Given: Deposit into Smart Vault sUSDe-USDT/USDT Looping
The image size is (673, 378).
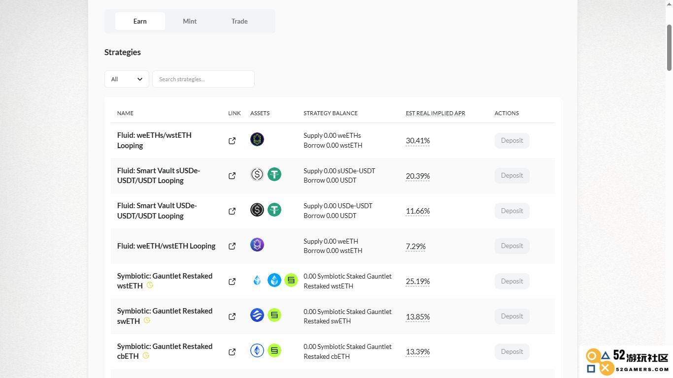Looking at the screenshot, I should point(512,176).
